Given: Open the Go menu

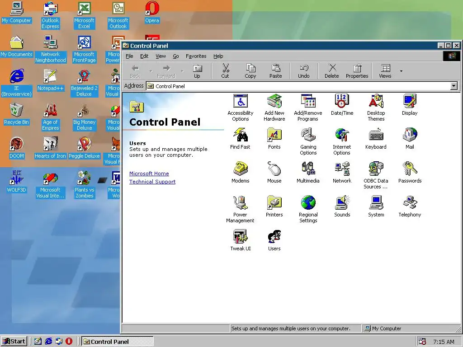Looking at the screenshot, I should click(x=176, y=56).
